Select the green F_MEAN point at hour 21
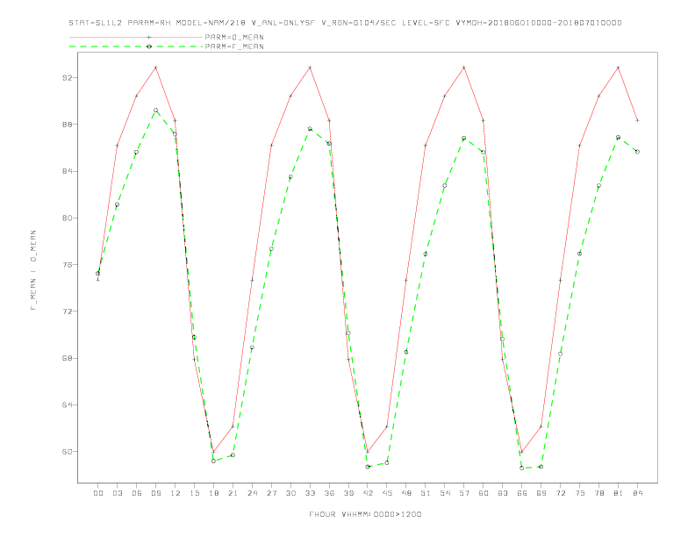Viewport: 695px width, 537px height. pyautogui.click(x=233, y=455)
